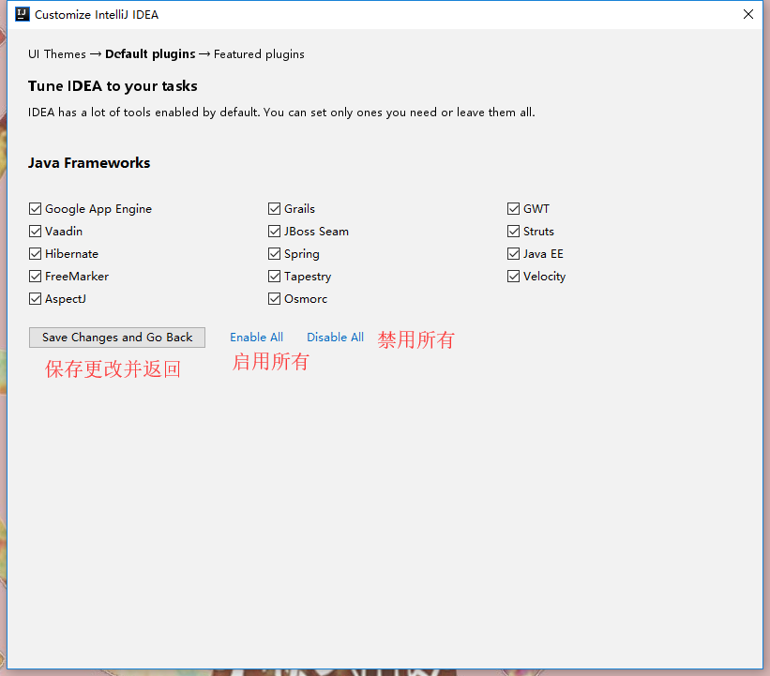Image resolution: width=770 pixels, height=676 pixels.
Task: Click the Enable All link
Action: point(256,338)
